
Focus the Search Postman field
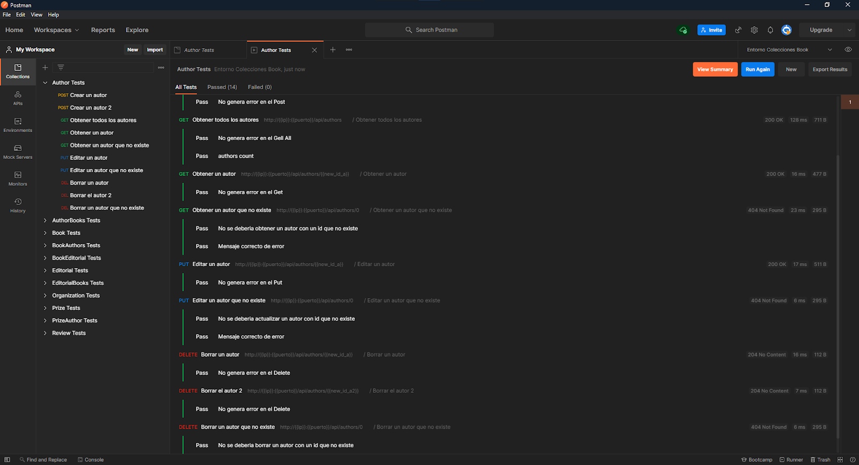pyautogui.click(x=429, y=30)
